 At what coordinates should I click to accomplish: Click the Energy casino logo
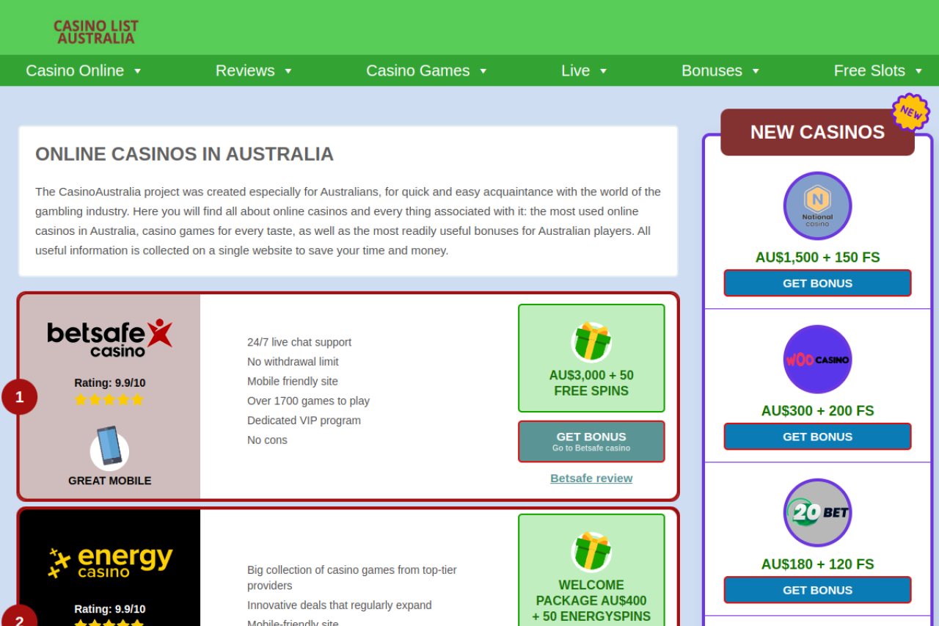[109, 560]
